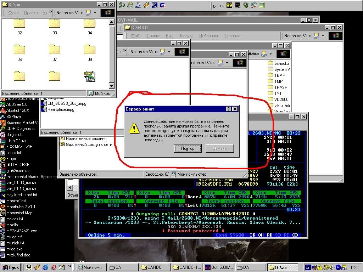Open the Справка menu in C:\FIDO window
Image resolution: width=363 pixels, height=272 pixels.
(x=232, y=36)
